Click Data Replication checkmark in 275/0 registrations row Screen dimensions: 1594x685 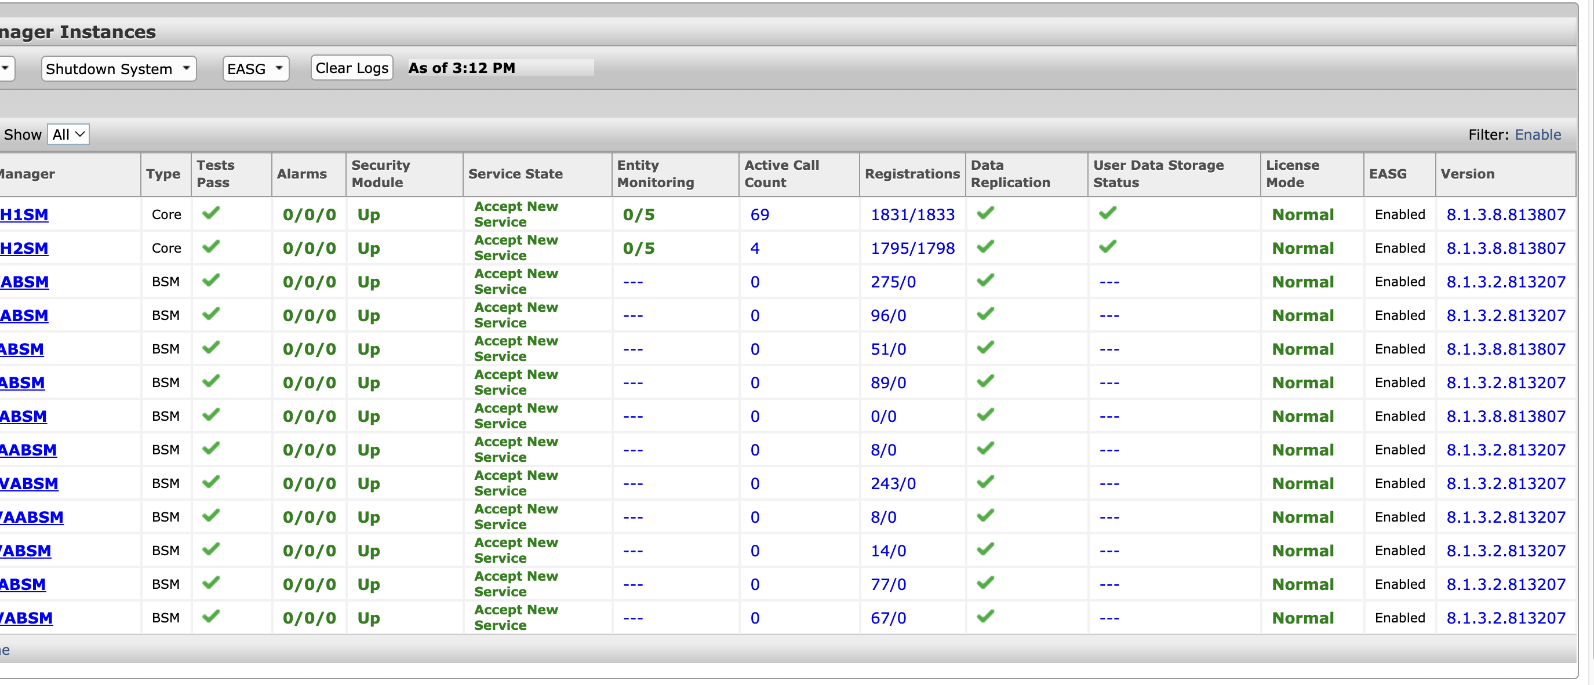point(985,280)
